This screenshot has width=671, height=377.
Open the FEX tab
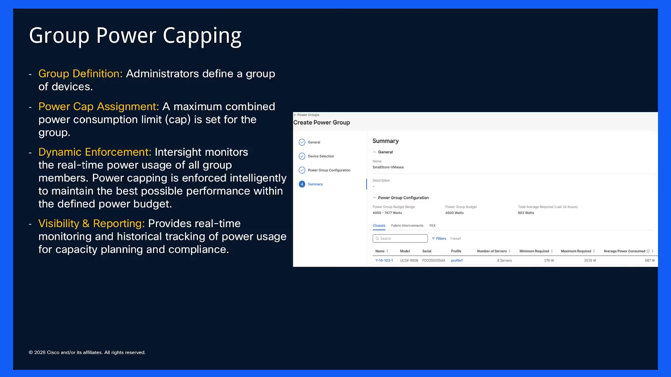[x=432, y=226]
